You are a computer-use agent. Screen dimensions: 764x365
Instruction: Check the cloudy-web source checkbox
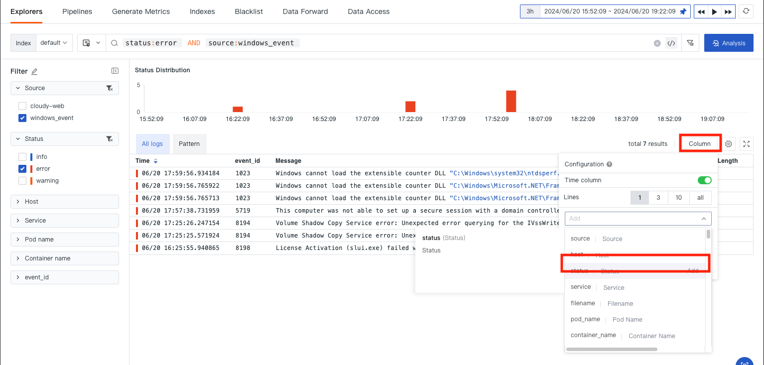point(22,106)
